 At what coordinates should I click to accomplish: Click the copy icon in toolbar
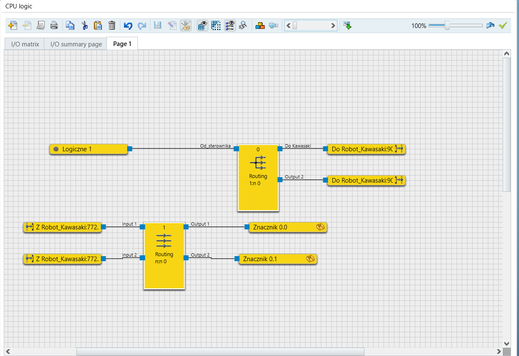(71, 25)
